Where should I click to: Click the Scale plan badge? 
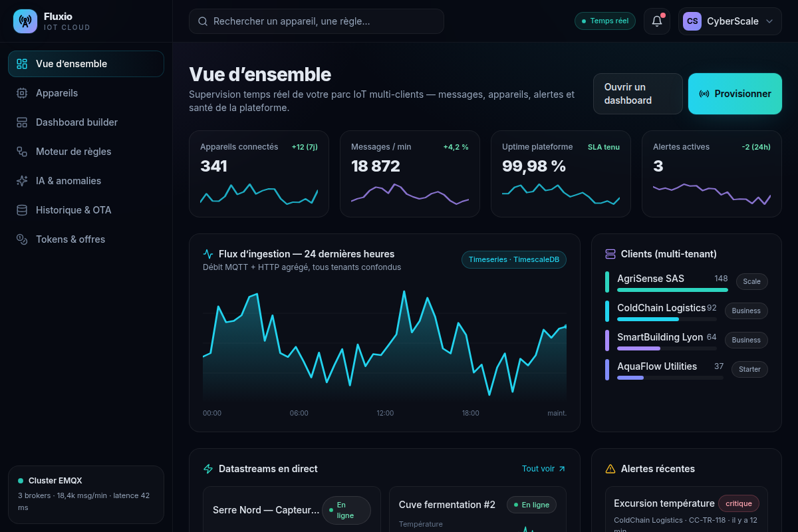pos(752,281)
